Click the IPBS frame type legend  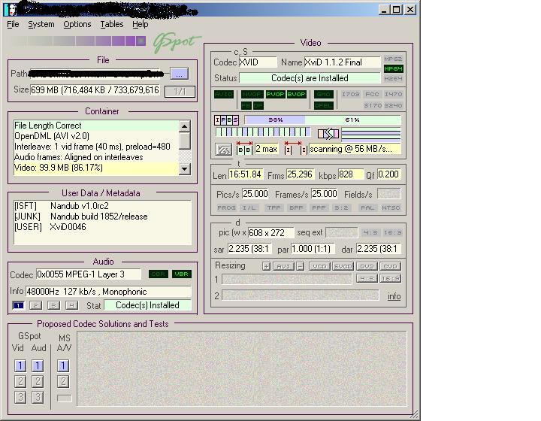pyautogui.click(x=226, y=120)
